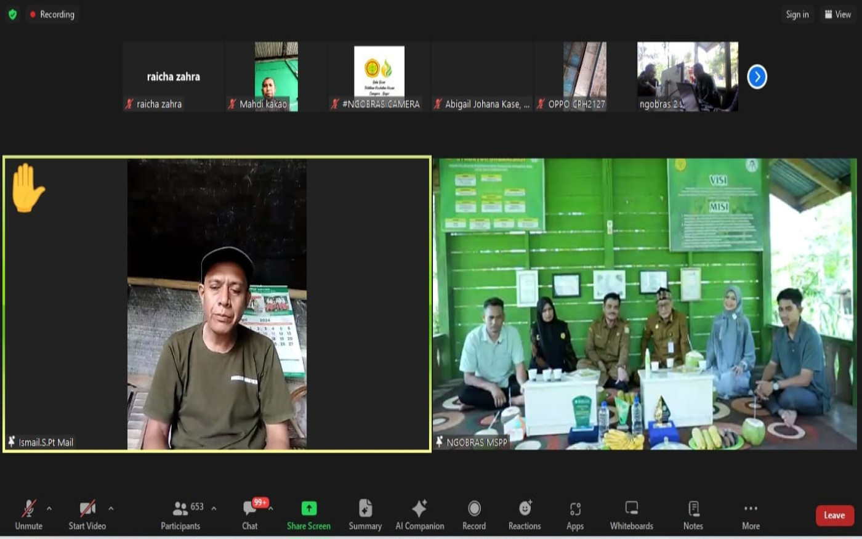Screen dimensions: 862x539
Task: Click Sign in at top right
Action: click(797, 14)
